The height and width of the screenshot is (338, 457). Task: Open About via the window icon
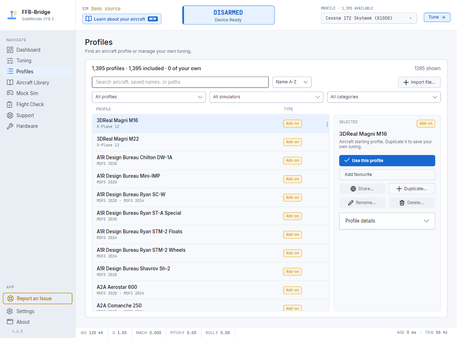[x=10, y=322]
